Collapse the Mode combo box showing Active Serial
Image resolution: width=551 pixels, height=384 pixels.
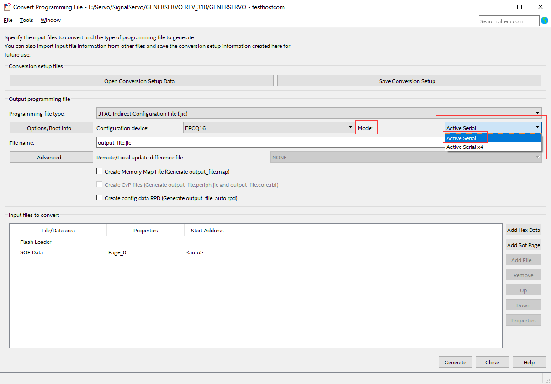493,128
